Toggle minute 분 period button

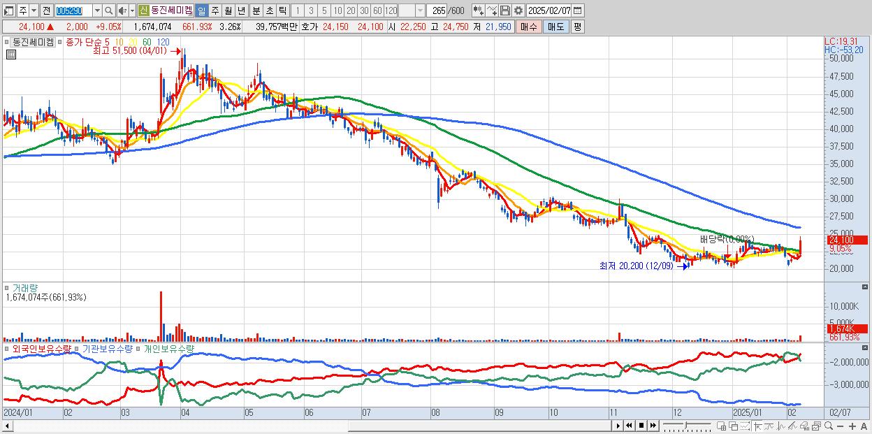click(256, 10)
